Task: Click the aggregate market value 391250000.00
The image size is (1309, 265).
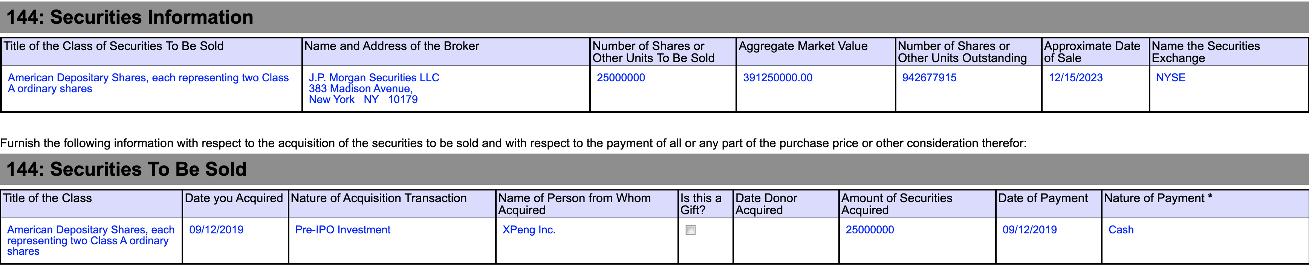Action: coord(777,78)
